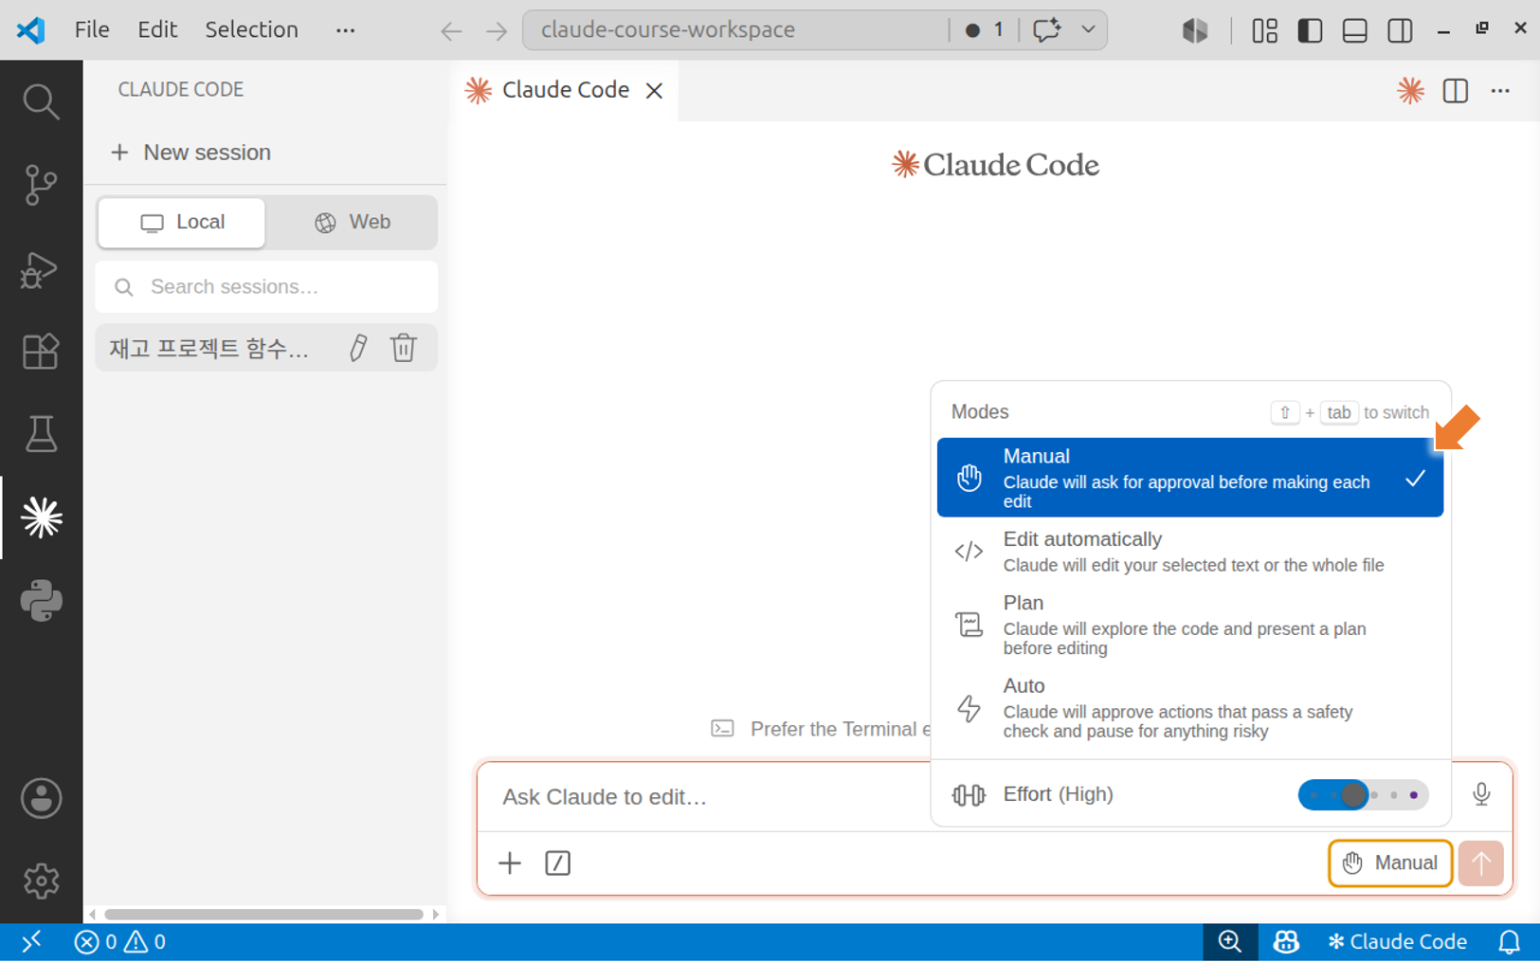Close the Claude Code tab
1540x962 pixels.
click(x=654, y=90)
